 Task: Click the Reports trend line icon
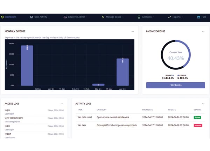(169, 17)
